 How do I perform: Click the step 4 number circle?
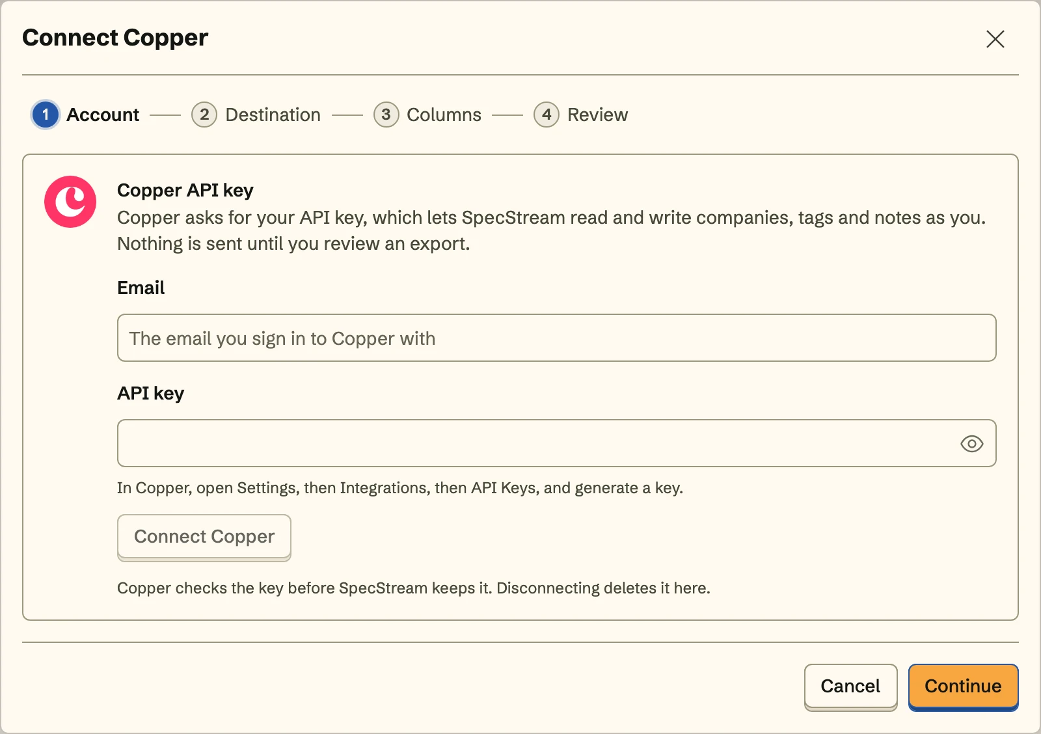pos(547,115)
